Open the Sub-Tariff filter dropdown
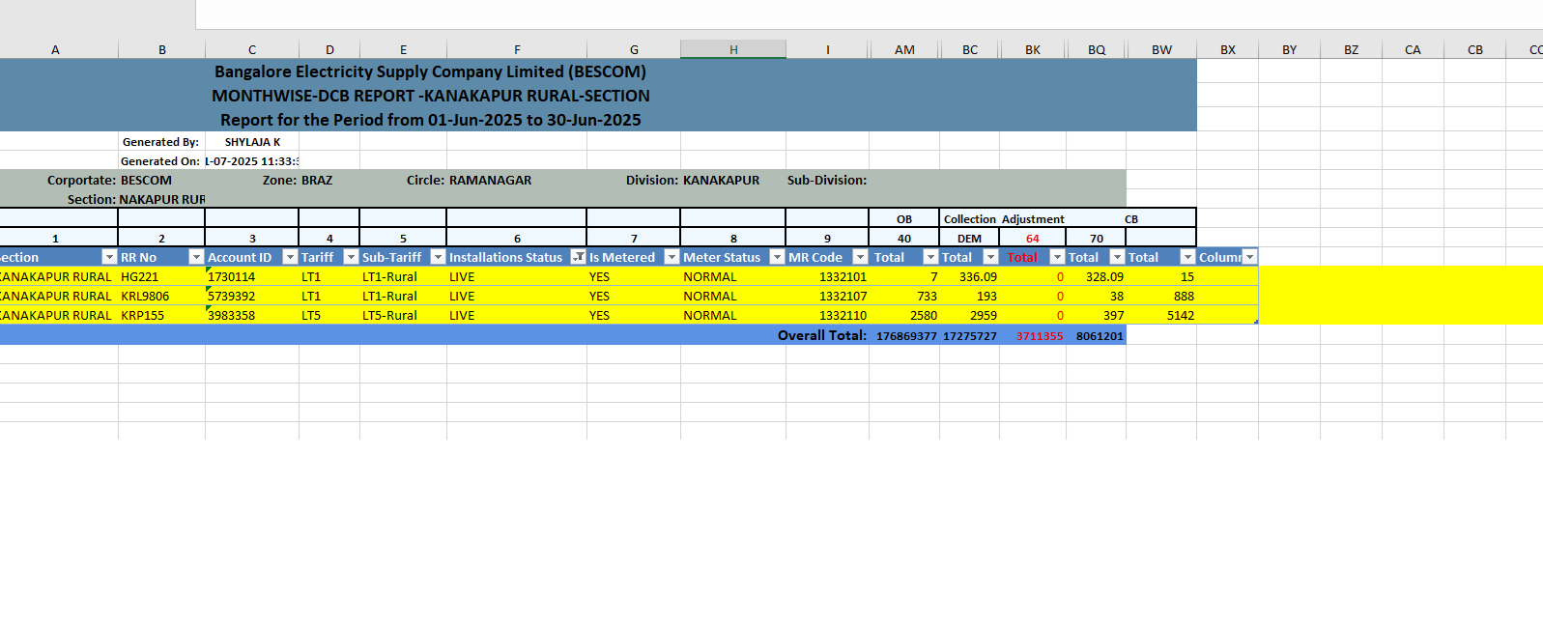This screenshot has width=1543, height=626. (x=438, y=257)
